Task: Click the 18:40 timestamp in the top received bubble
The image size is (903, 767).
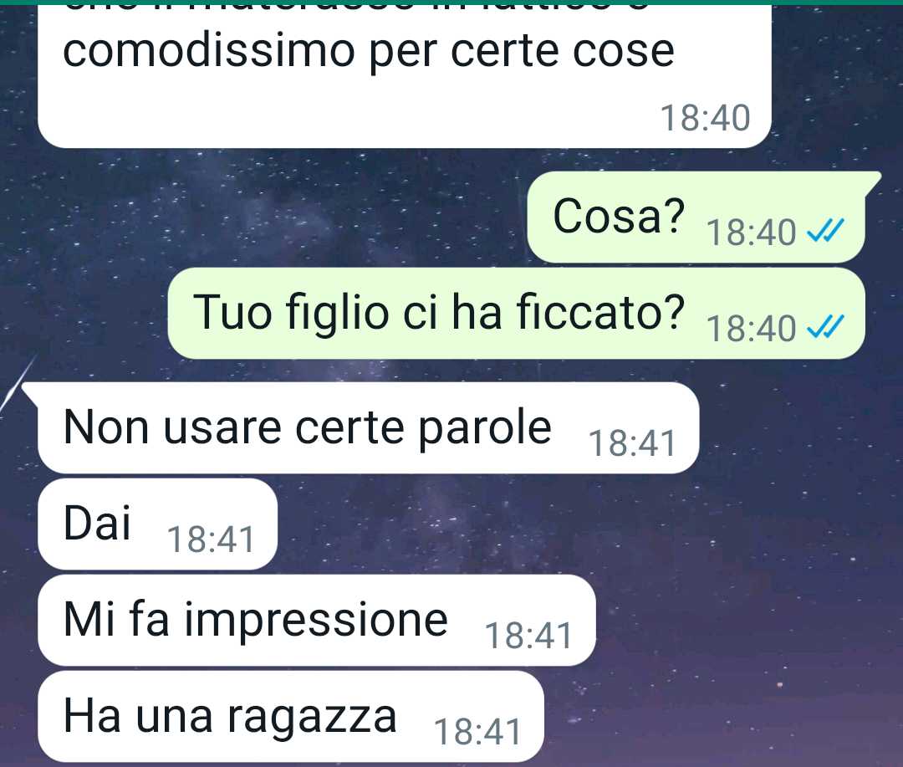Action: 705,118
